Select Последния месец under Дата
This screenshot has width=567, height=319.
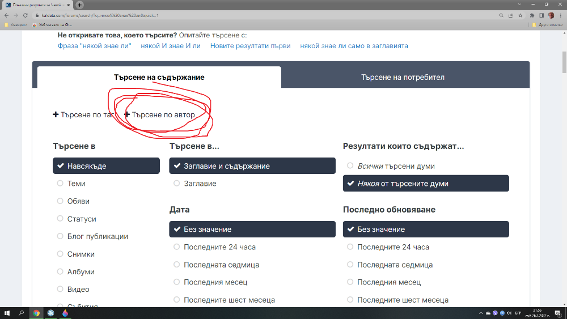(210, 282)
